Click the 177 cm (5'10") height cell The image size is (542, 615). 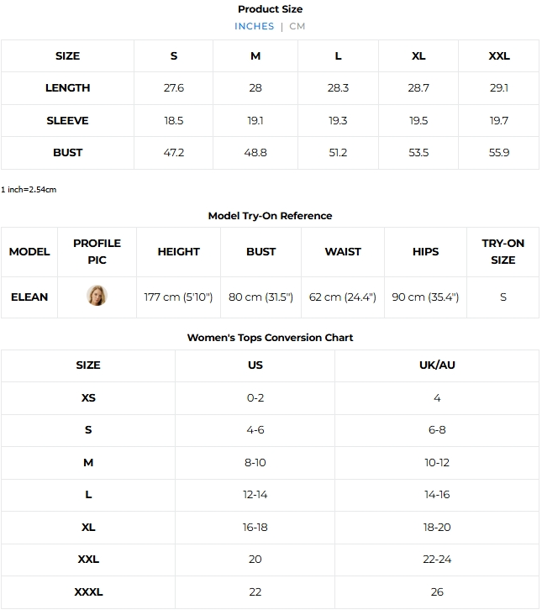click(178, 297)
